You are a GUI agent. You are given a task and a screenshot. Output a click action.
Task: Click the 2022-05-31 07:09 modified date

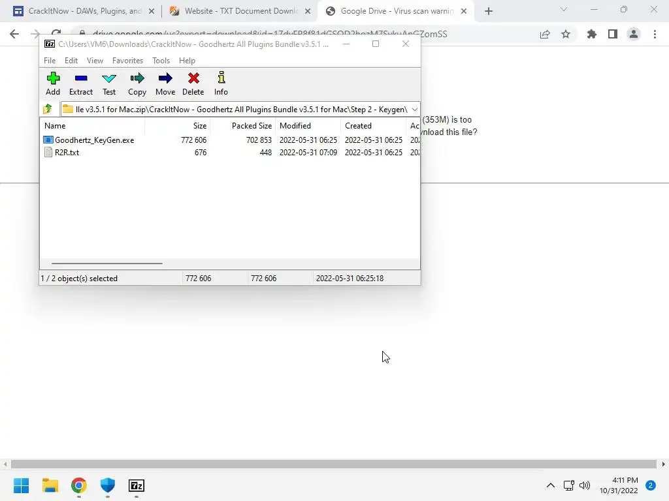[308, 152]
